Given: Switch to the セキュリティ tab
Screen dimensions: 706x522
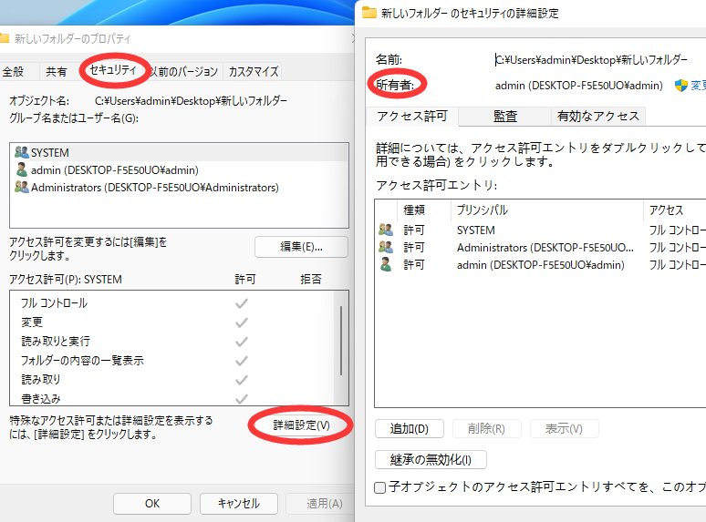Looking at the screenshot, I should [x=113, y=70].
